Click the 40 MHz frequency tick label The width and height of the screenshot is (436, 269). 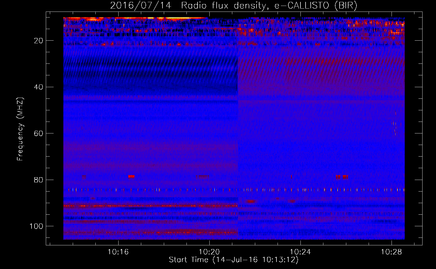point(39,87)
